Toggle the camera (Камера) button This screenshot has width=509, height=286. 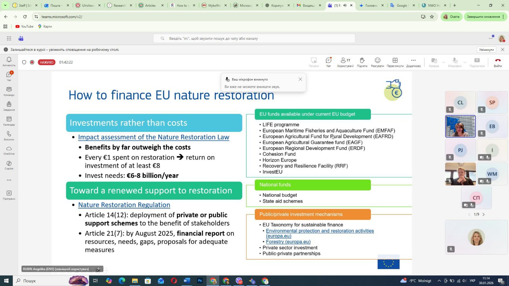click(434, 62)
